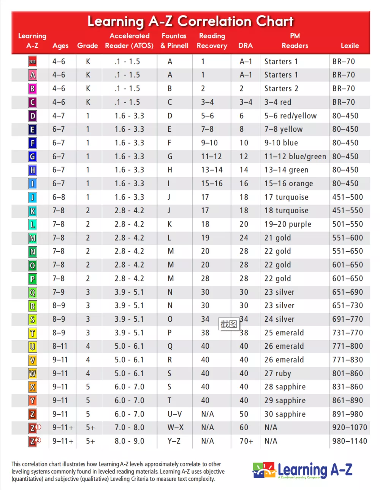Select the level W icon
380x490 pixels.
tap(33, 373)
